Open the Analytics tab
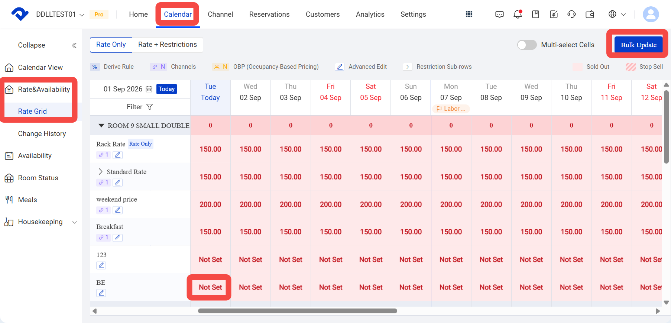The image size is (671, 323). tap(370, 14)
